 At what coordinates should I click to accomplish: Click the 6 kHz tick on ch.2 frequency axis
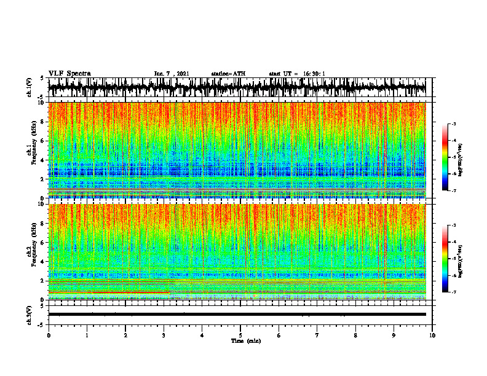[x=42, y=242]
